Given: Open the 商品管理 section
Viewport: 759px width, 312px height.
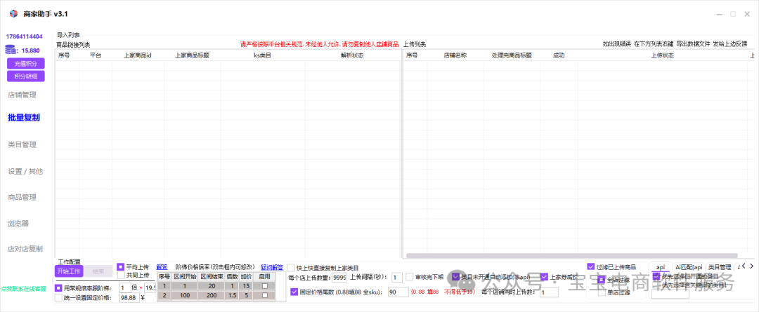Looking at the screenshot, I should (x=22, y=197).
